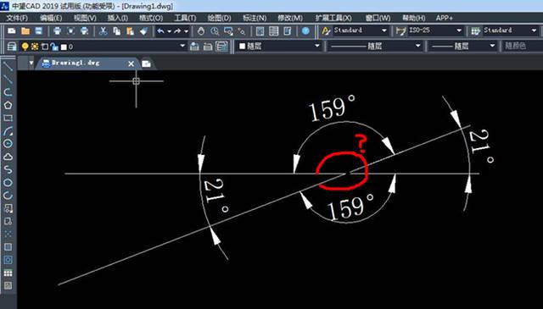Select the Pan hand tool
The width and height of the screenshot is (543, 309).
(x=201, y=31)
